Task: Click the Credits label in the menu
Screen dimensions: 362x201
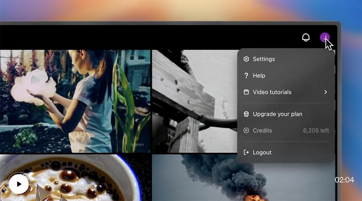Action: coord(262,131)
